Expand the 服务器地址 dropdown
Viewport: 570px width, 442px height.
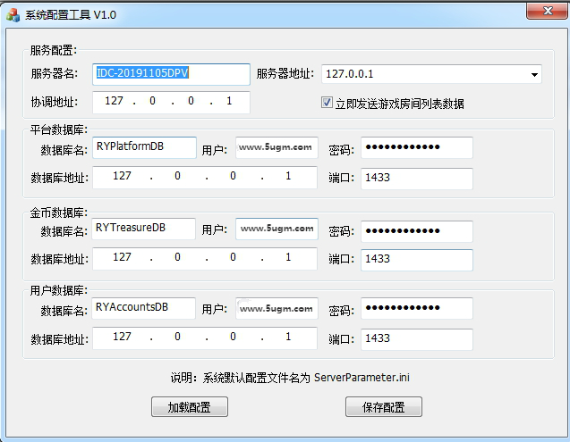point(533,74)
